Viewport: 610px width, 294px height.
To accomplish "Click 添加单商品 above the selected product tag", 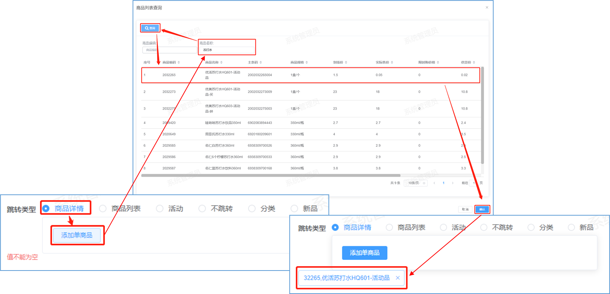I will pos(364,253).
